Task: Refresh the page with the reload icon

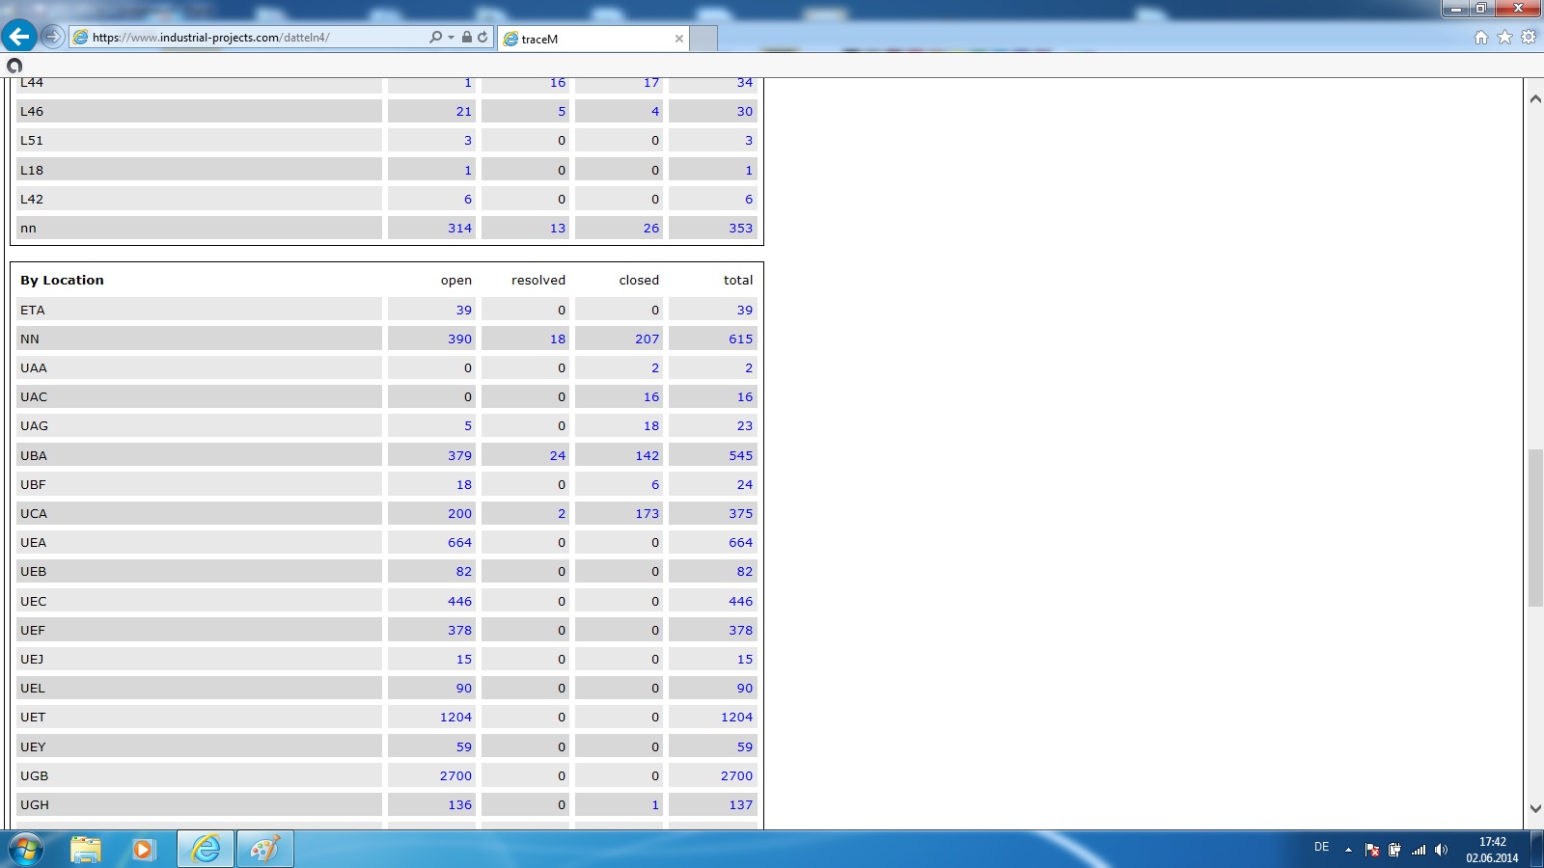Action: click(x=482, y=37)
